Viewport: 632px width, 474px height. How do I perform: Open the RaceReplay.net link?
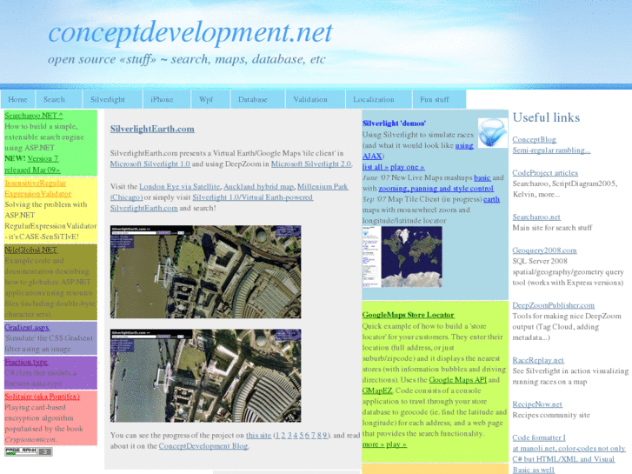point(538,360)
